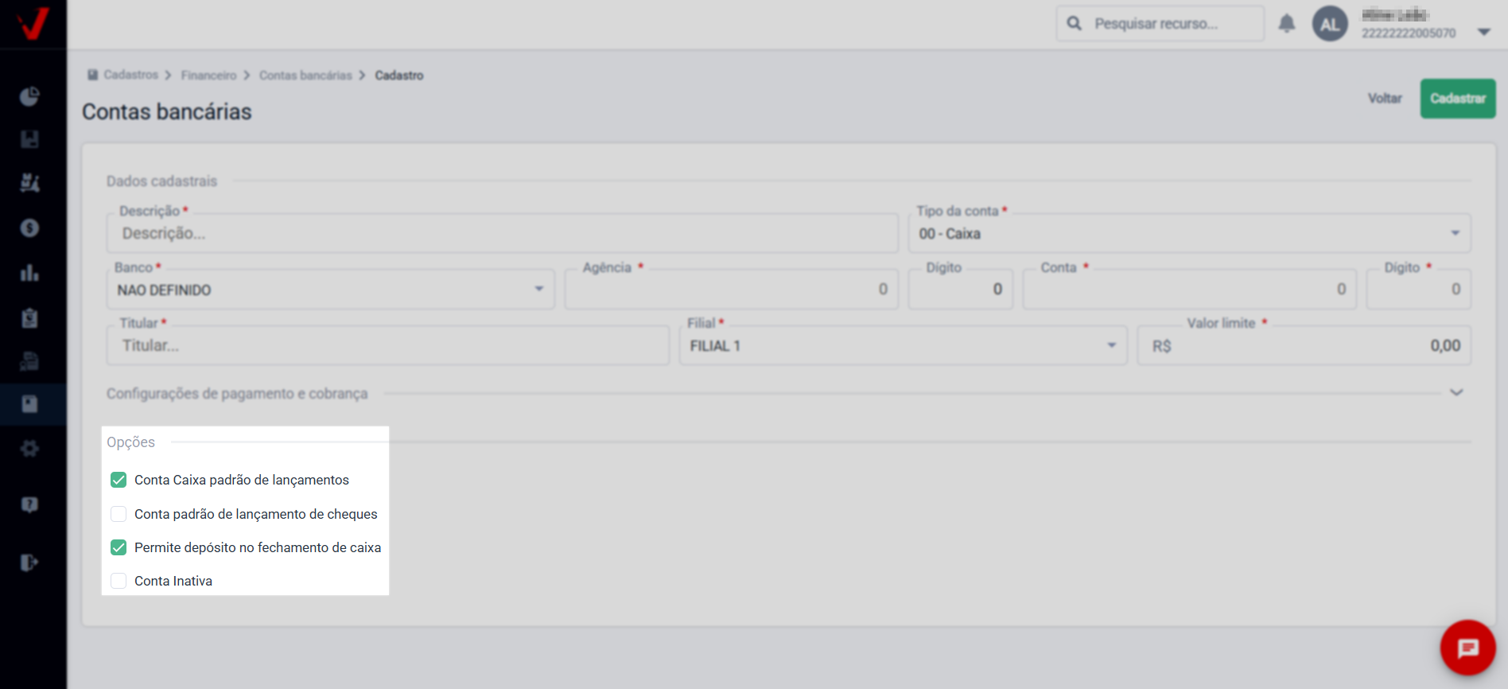The width and height of the screenshot is (1508, 689).
Task: Toggle Conta Caixa padrão de lançamentos checkbox
Action: click(x=119, y=480)
